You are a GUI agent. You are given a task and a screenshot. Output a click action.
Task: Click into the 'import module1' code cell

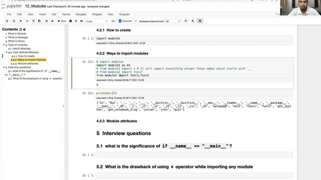coord(194,38)
